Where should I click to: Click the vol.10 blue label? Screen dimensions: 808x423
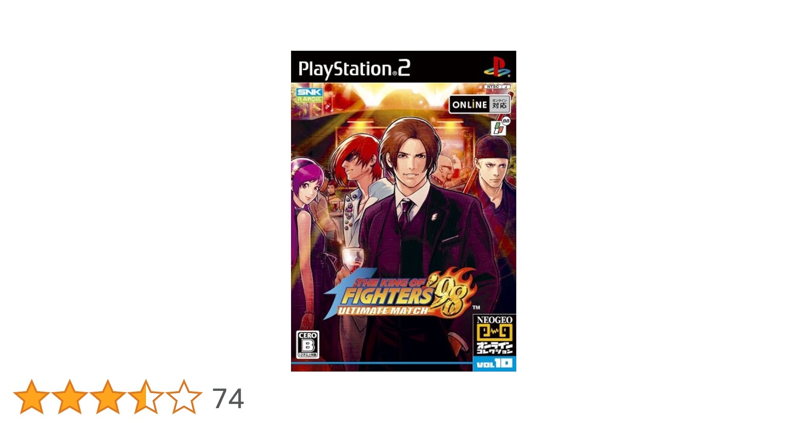(x=494, y=364)
